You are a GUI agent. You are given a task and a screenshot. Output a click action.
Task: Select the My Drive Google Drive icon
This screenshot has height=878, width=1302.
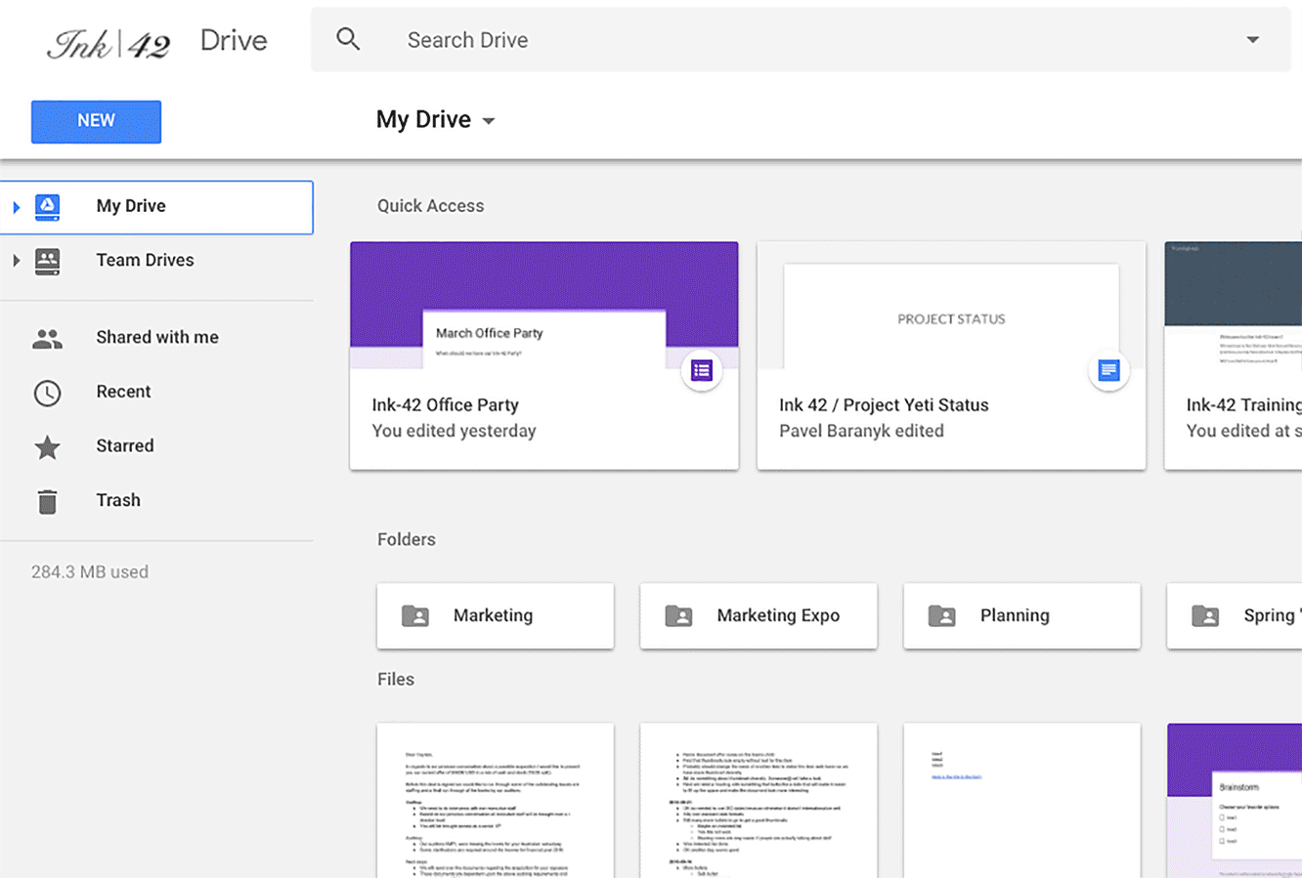47,206
